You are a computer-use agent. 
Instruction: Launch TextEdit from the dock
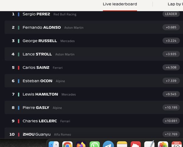[x=149, y=144]
